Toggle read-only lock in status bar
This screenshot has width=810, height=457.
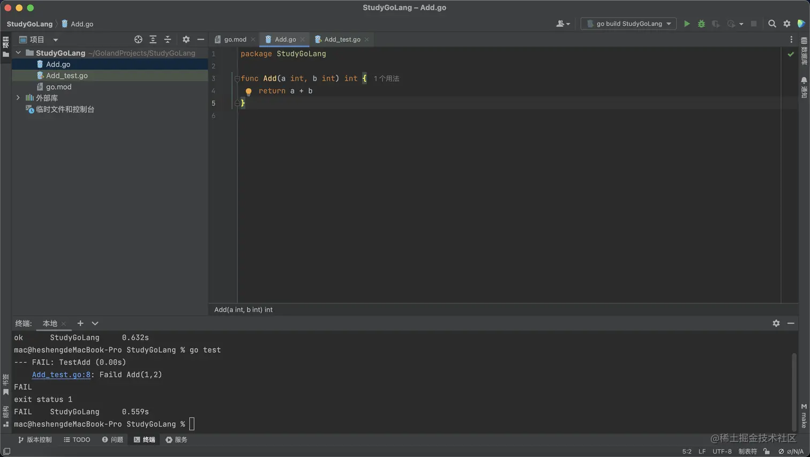767,452
